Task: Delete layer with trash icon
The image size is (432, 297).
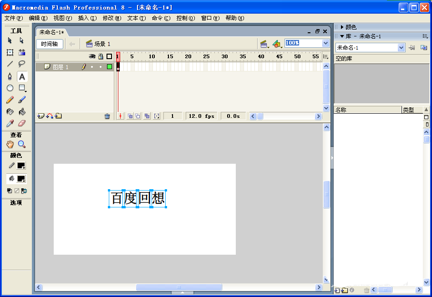Action: click(x=107, y=116)
